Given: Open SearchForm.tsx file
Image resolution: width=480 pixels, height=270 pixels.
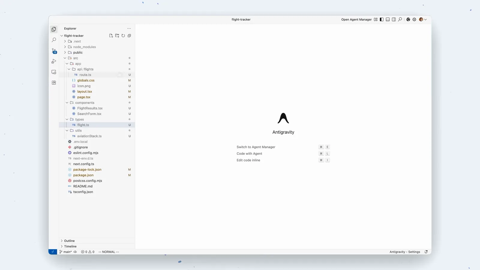Looking at the screenshot, I should [x=97, y=114].
